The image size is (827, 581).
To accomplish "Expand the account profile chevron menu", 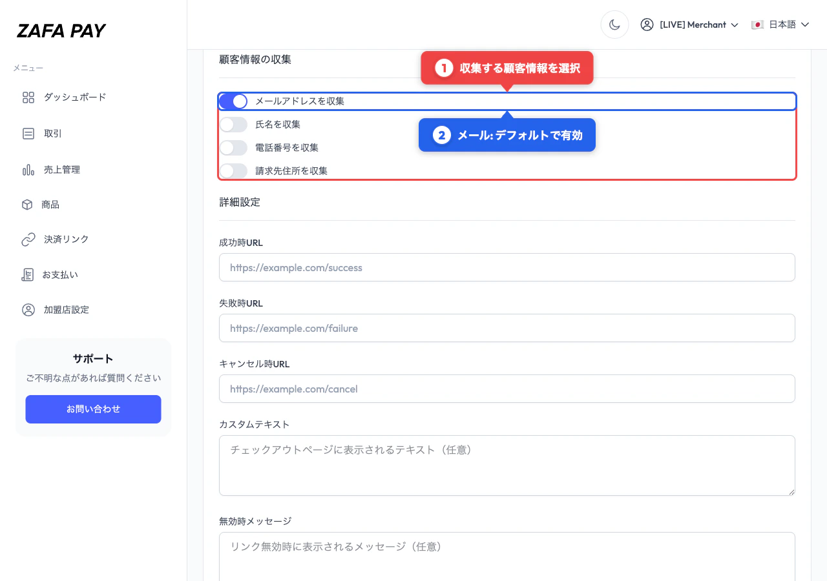I will pyautogui.click(x=735, y=25).
